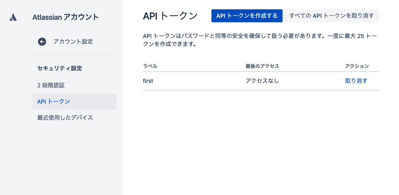Select the Atlassian アカウント sidebar title
Screen dimensions: 399x195
[65, 17]
